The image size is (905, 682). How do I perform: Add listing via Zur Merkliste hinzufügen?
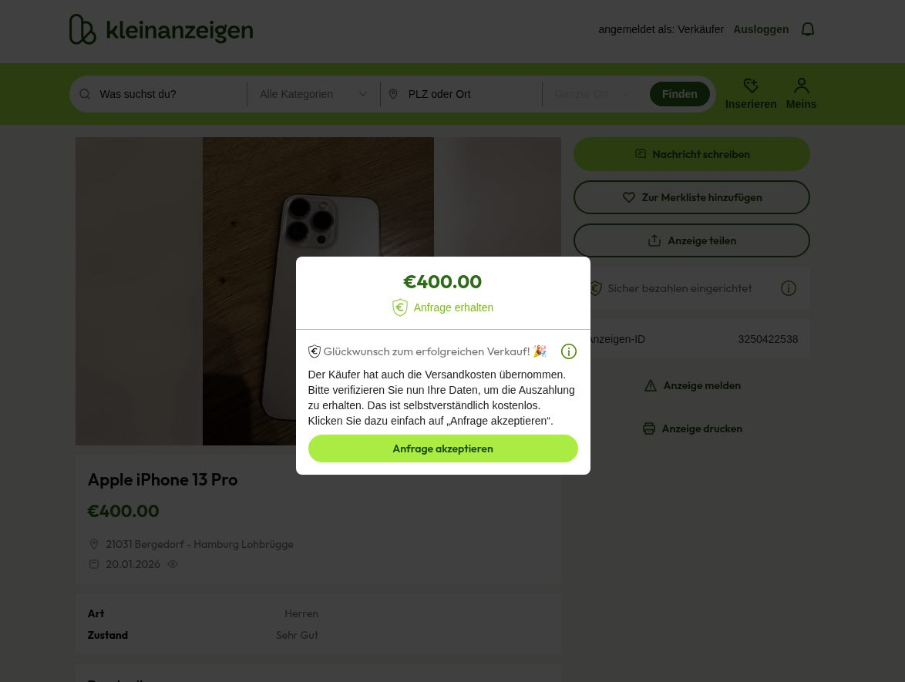(x=691, y=197)
